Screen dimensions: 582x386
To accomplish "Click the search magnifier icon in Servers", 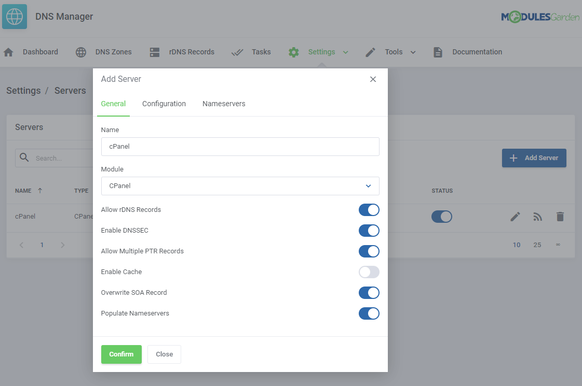I will [24, 158].
